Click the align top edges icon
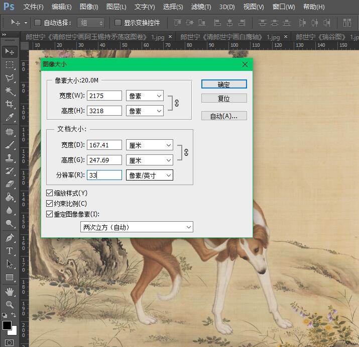 pyautogui.click(x=178, y=23)
